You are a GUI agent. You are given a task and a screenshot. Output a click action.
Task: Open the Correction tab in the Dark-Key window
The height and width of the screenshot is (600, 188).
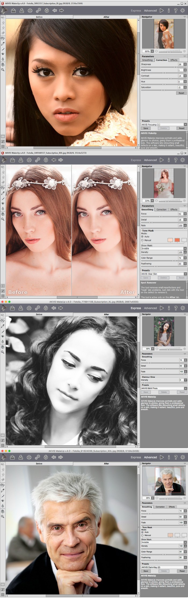[160, 507]
